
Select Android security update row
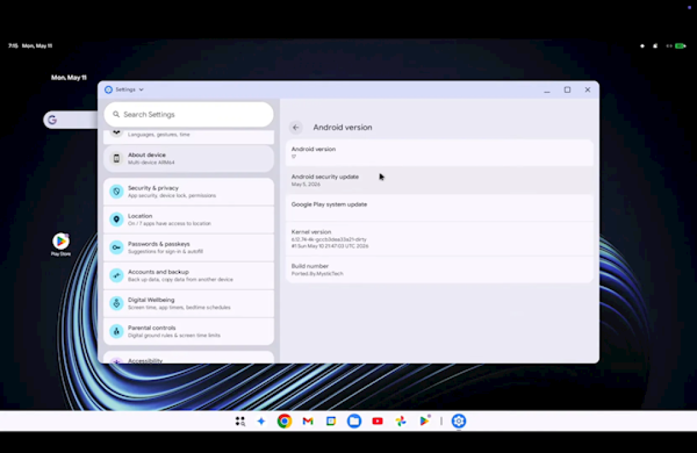pos(439,181)
